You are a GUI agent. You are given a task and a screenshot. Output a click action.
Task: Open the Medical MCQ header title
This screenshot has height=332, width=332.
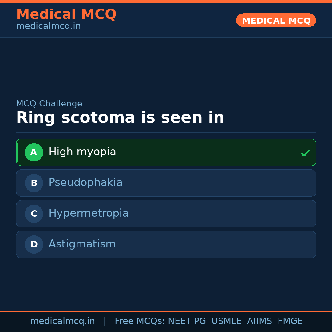[66, 14]
